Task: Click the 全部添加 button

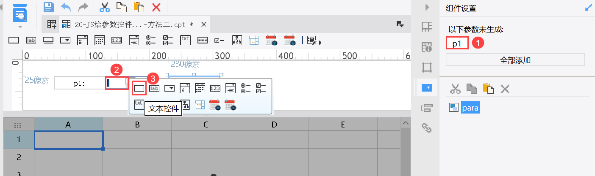Action: click(515, 60)
